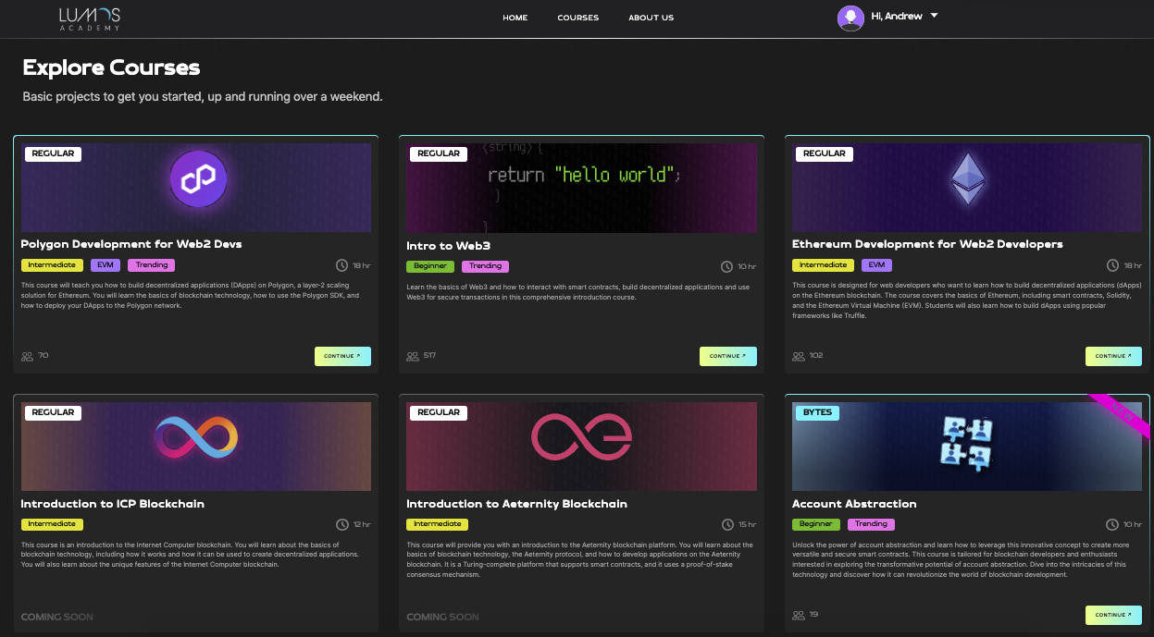Click COMING SOON on the ICP Blockchain card

[x=56, y=617]
